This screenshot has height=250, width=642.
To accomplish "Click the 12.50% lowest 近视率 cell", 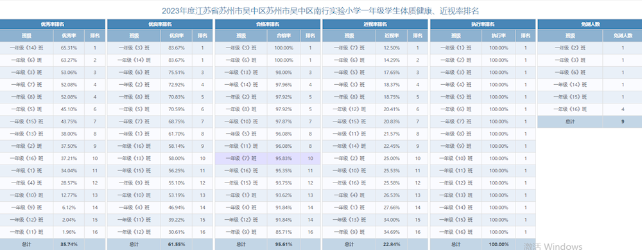I will [392, 48].
